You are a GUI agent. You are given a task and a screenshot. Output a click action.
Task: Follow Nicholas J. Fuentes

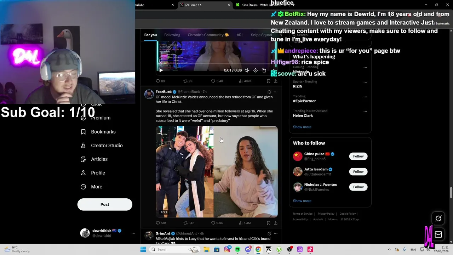358,187
